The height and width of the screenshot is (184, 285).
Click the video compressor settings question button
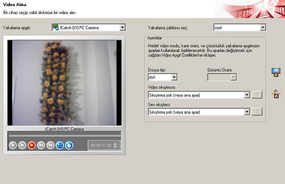257,95
